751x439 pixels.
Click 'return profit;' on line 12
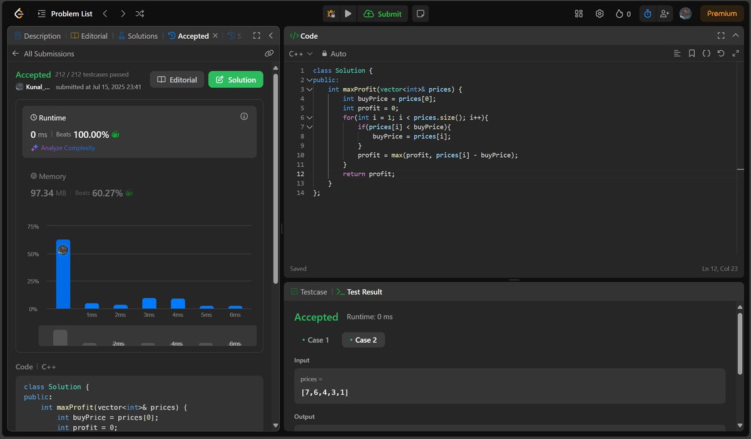(x=369, y=174)
